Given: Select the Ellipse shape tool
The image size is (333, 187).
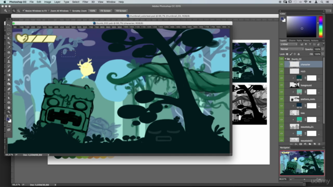Looking at the screenshot, I should [x=9, y=103].
